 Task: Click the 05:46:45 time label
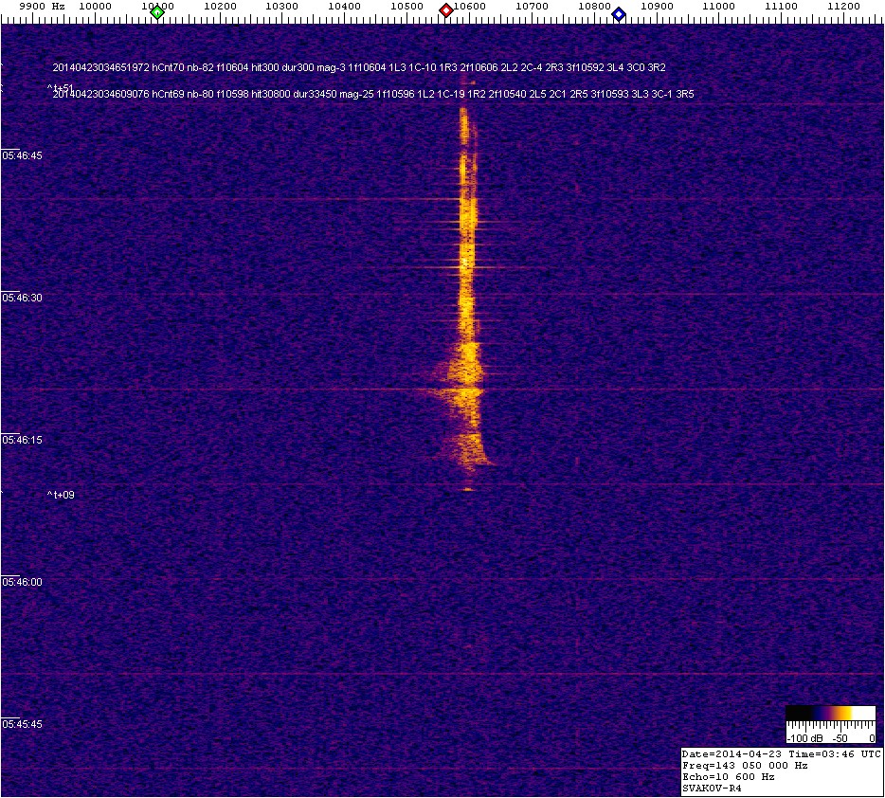[x=21, y=155]
